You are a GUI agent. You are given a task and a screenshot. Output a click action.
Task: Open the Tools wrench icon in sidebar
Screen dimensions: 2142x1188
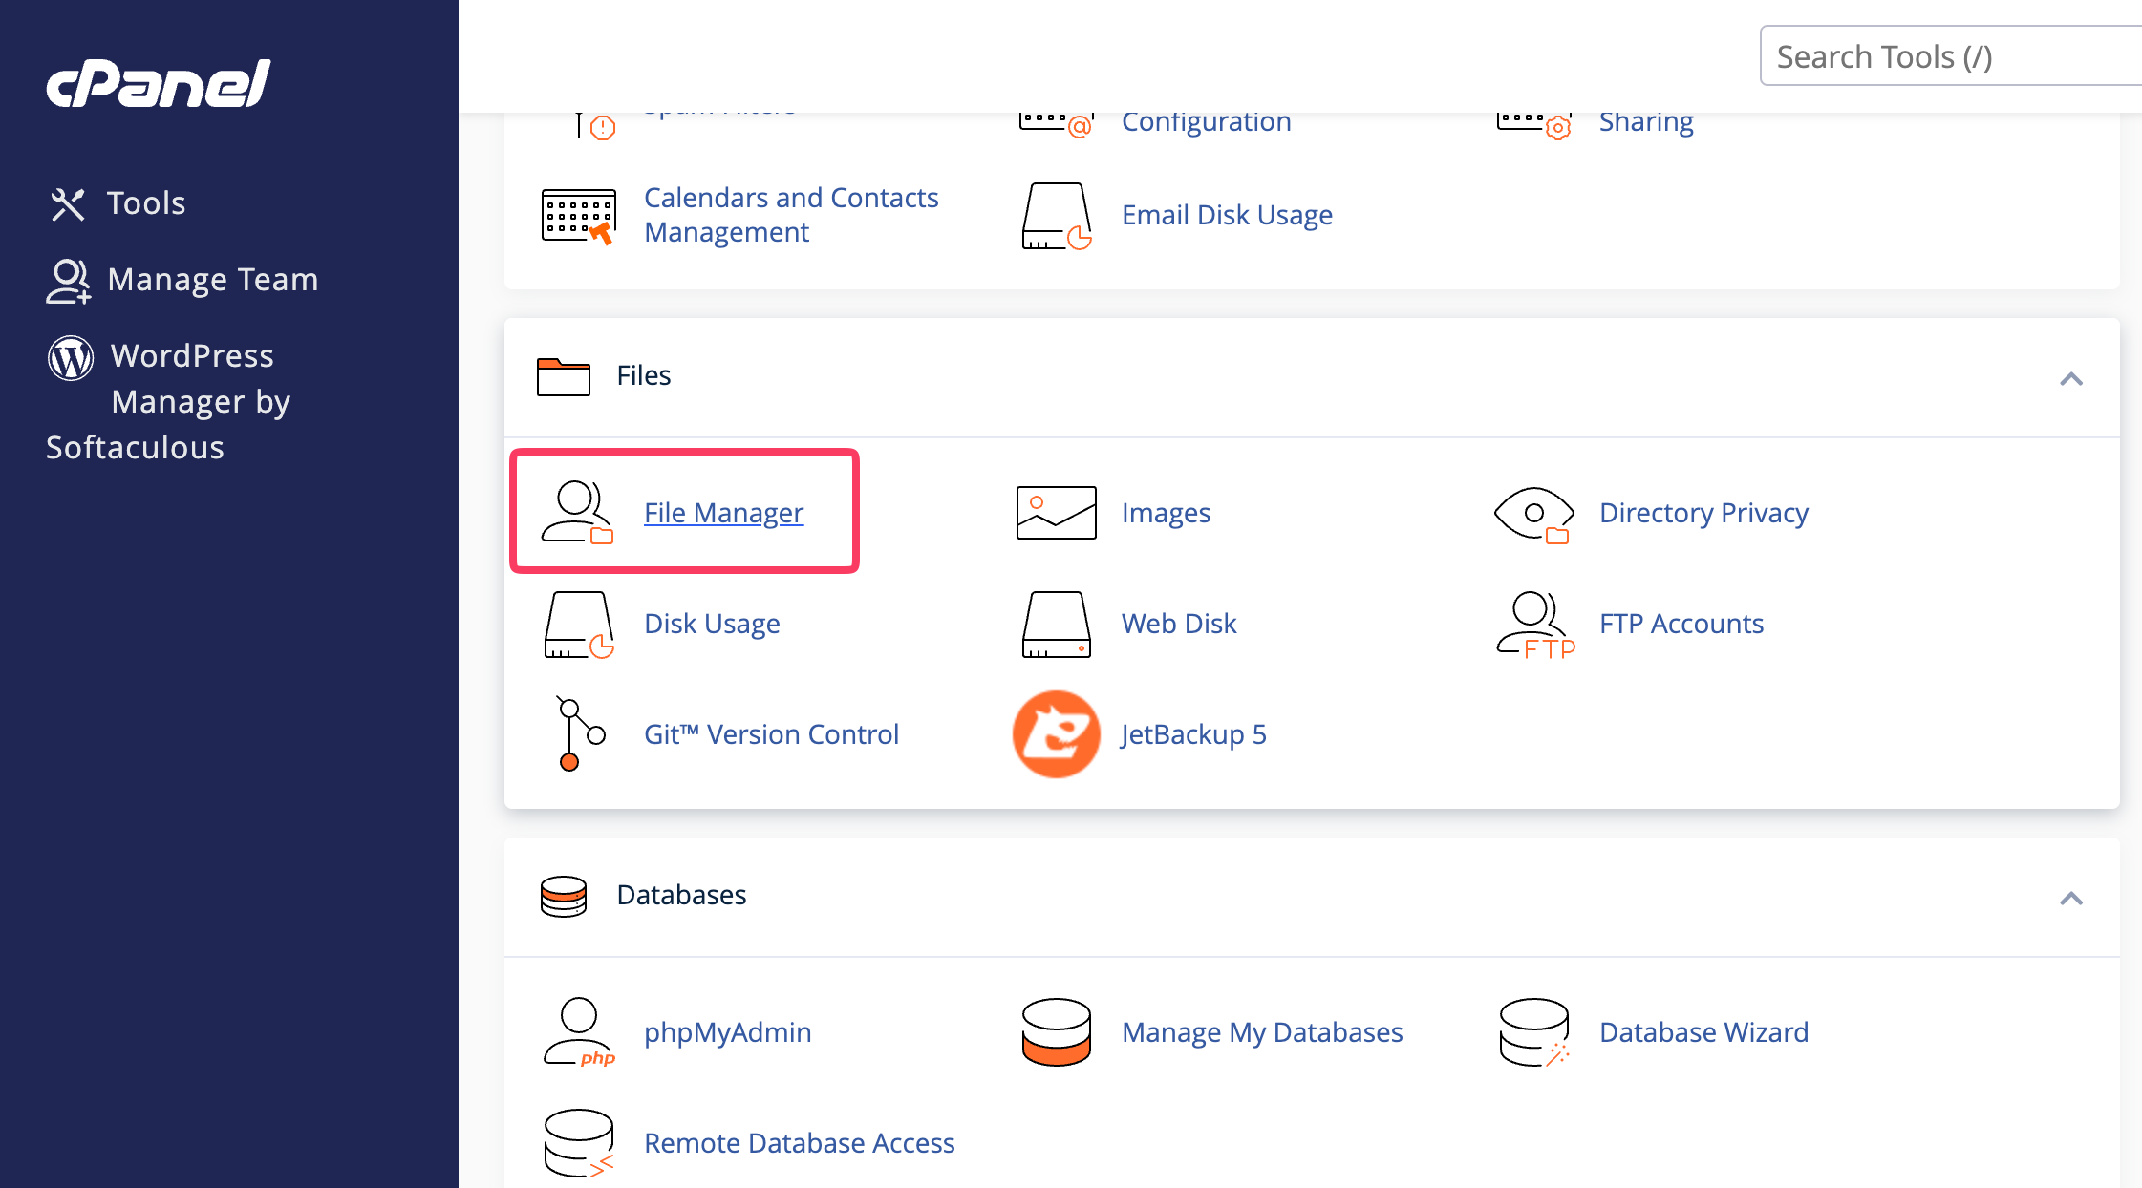click(68, 204)
